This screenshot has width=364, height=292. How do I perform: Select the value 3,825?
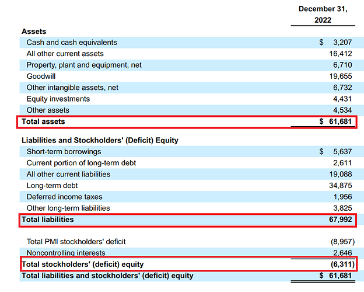(x=342, y=208)
